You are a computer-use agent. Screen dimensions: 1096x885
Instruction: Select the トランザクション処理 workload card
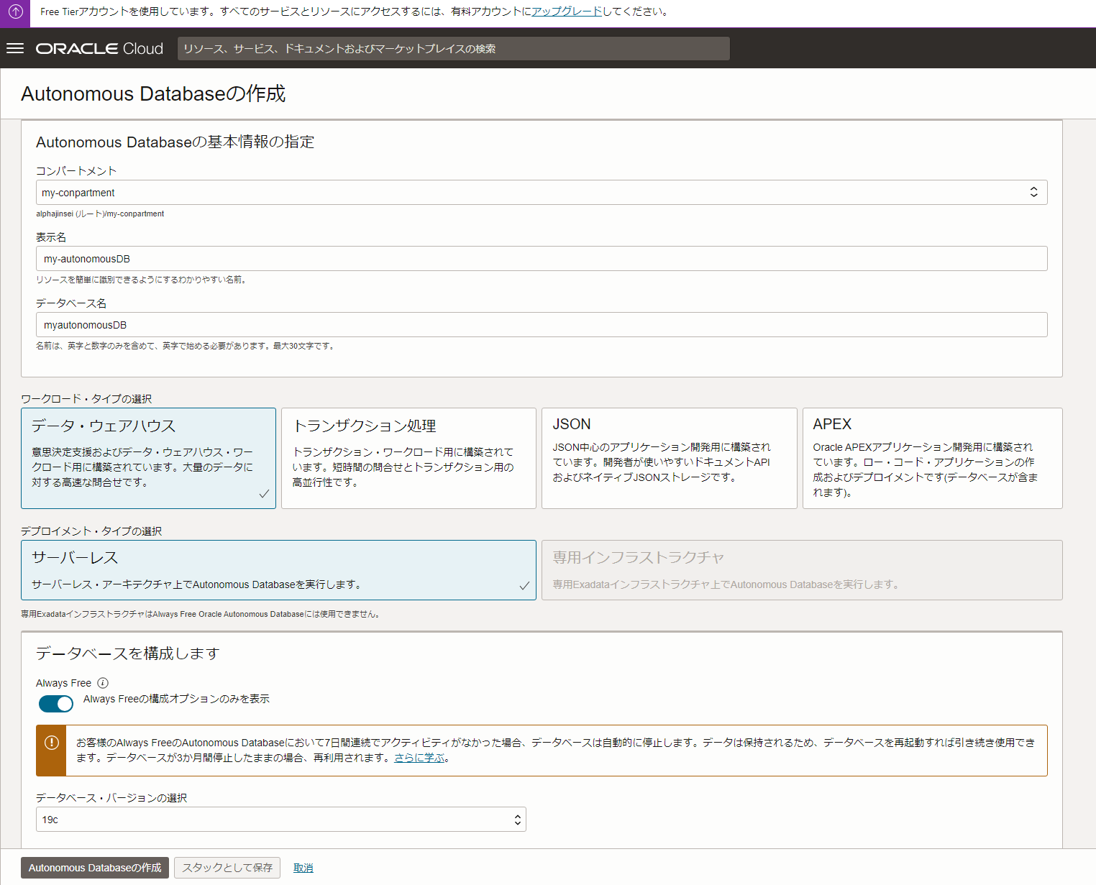408,459
